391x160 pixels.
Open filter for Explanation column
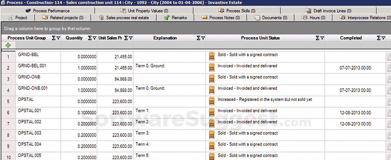(x=203, y=38)
